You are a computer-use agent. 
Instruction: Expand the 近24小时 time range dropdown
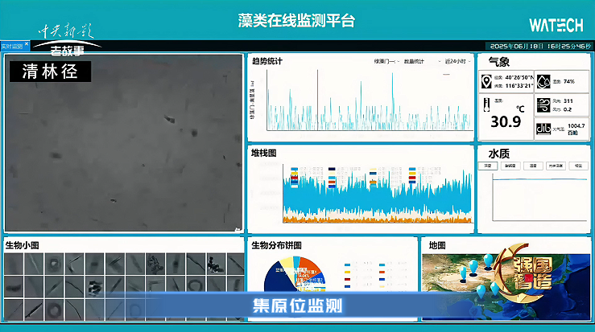tap(457, 61)
